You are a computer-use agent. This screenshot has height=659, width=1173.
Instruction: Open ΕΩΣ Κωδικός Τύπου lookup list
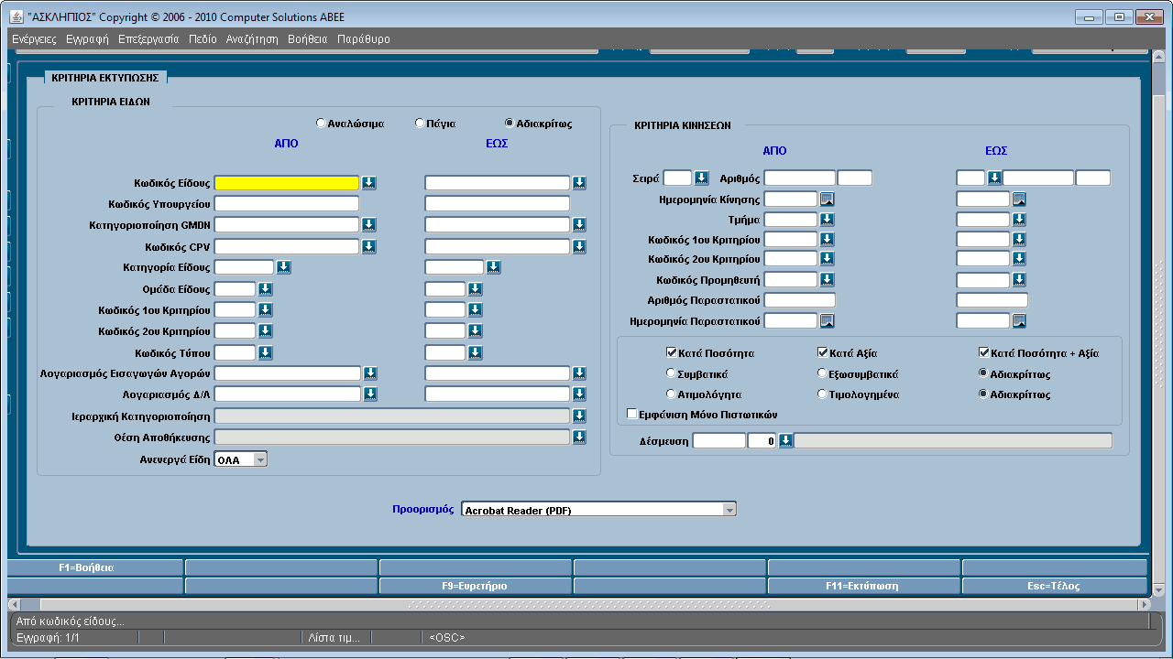[475, 352]
